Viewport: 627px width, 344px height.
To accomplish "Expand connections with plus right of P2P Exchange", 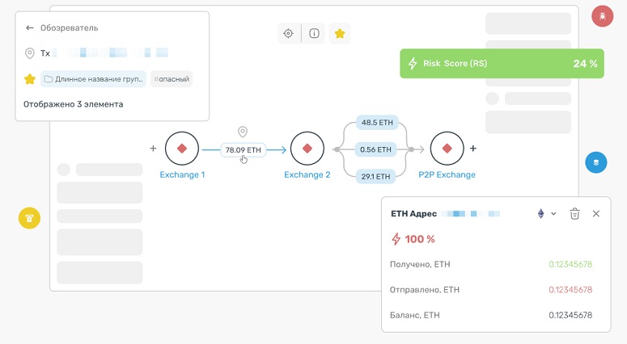I will tap(473, 149).
